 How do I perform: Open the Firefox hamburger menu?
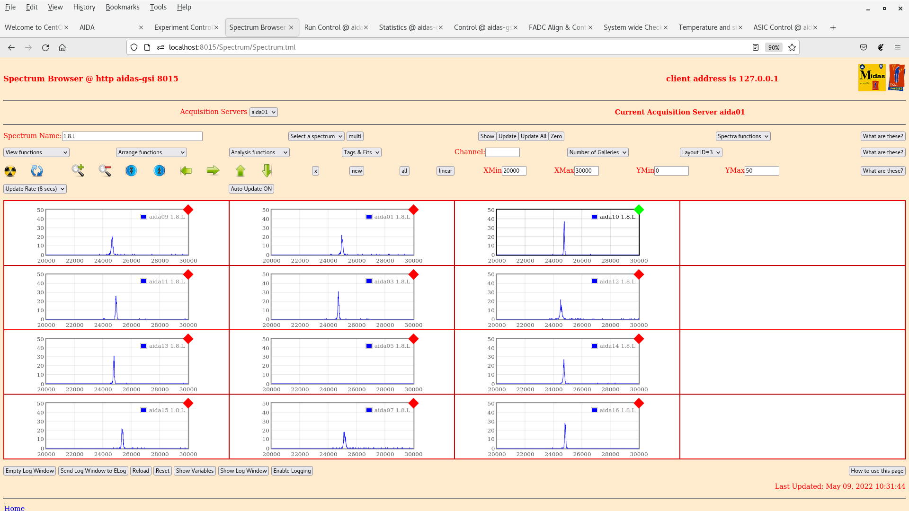tap(897, 47)
